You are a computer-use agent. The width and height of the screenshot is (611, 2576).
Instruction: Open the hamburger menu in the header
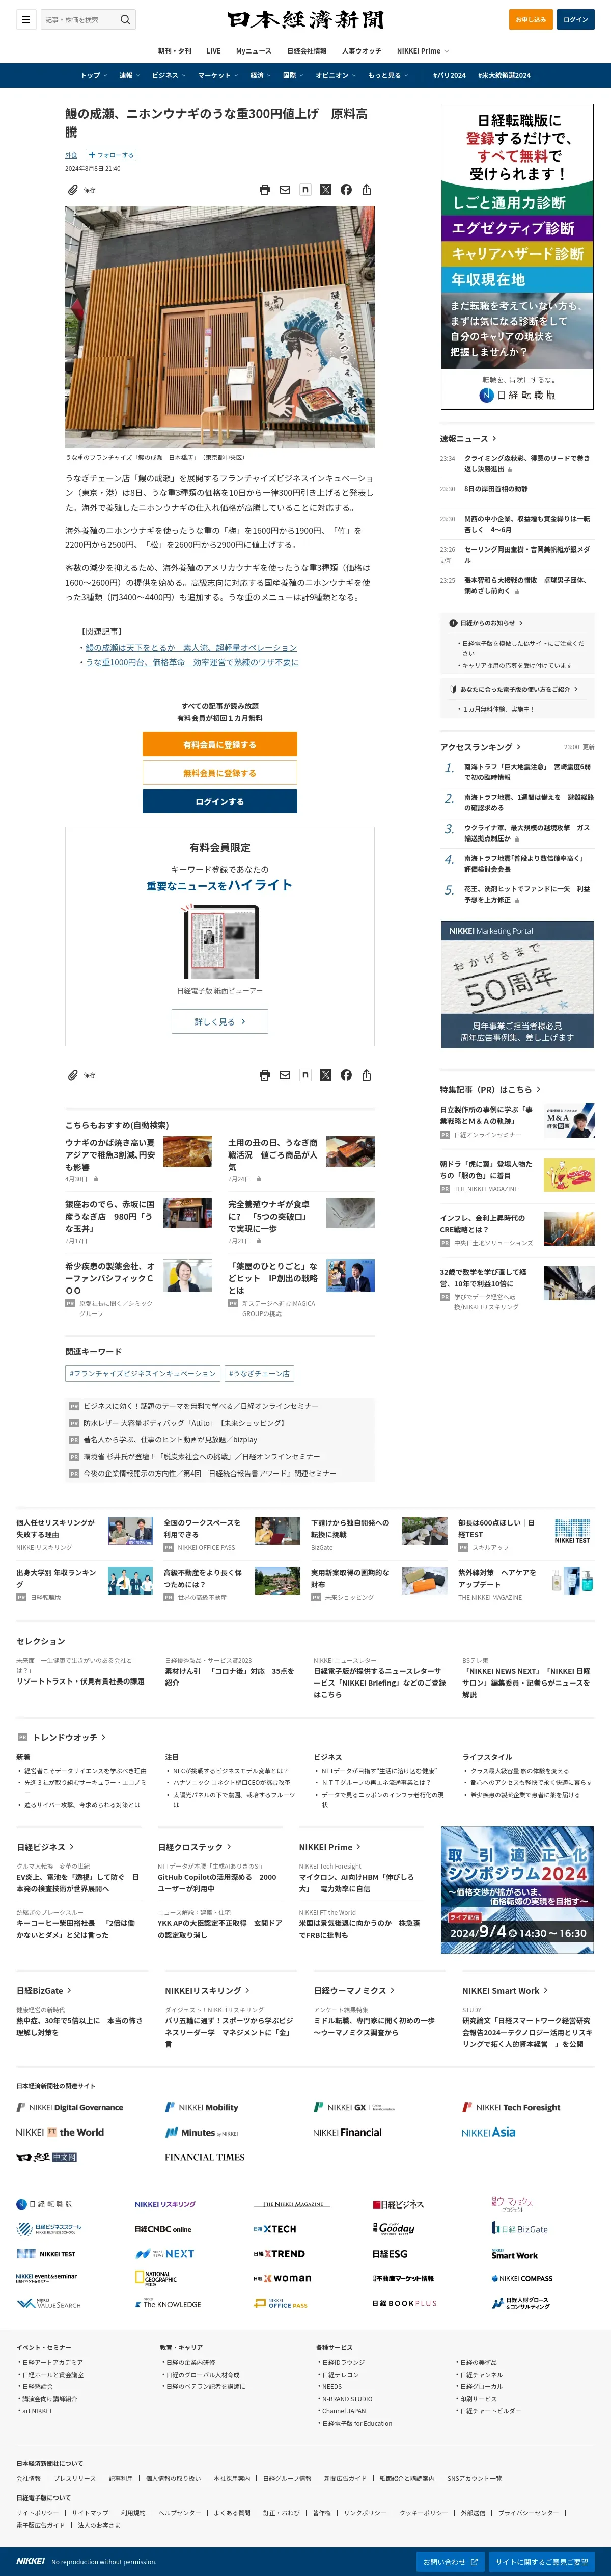pyautogui.click(x=25, y=19)
